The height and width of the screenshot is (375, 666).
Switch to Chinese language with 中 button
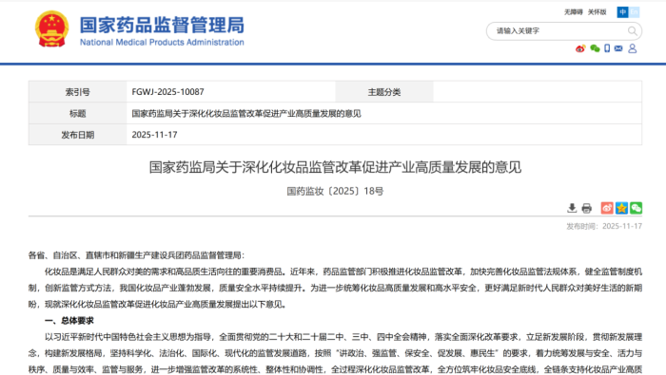click(x=622, y=11)
